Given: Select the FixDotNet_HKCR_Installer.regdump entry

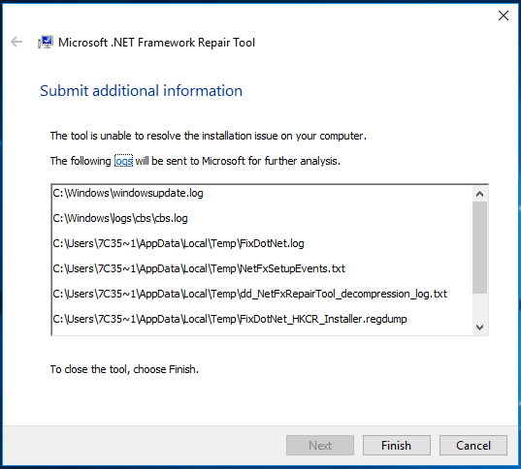Looking at the screenshot, I should [x=230, y=319].
